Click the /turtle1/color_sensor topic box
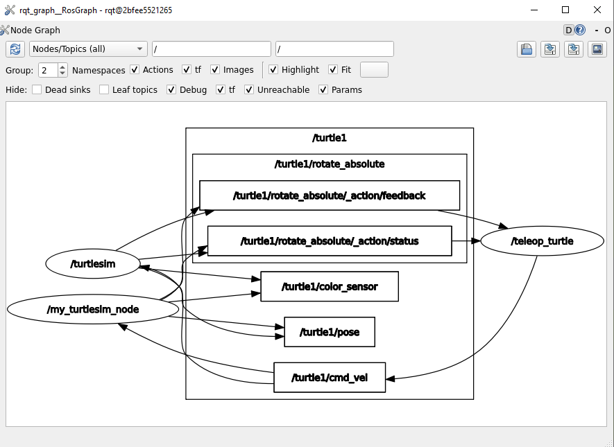614x447 pixels. 330,286
